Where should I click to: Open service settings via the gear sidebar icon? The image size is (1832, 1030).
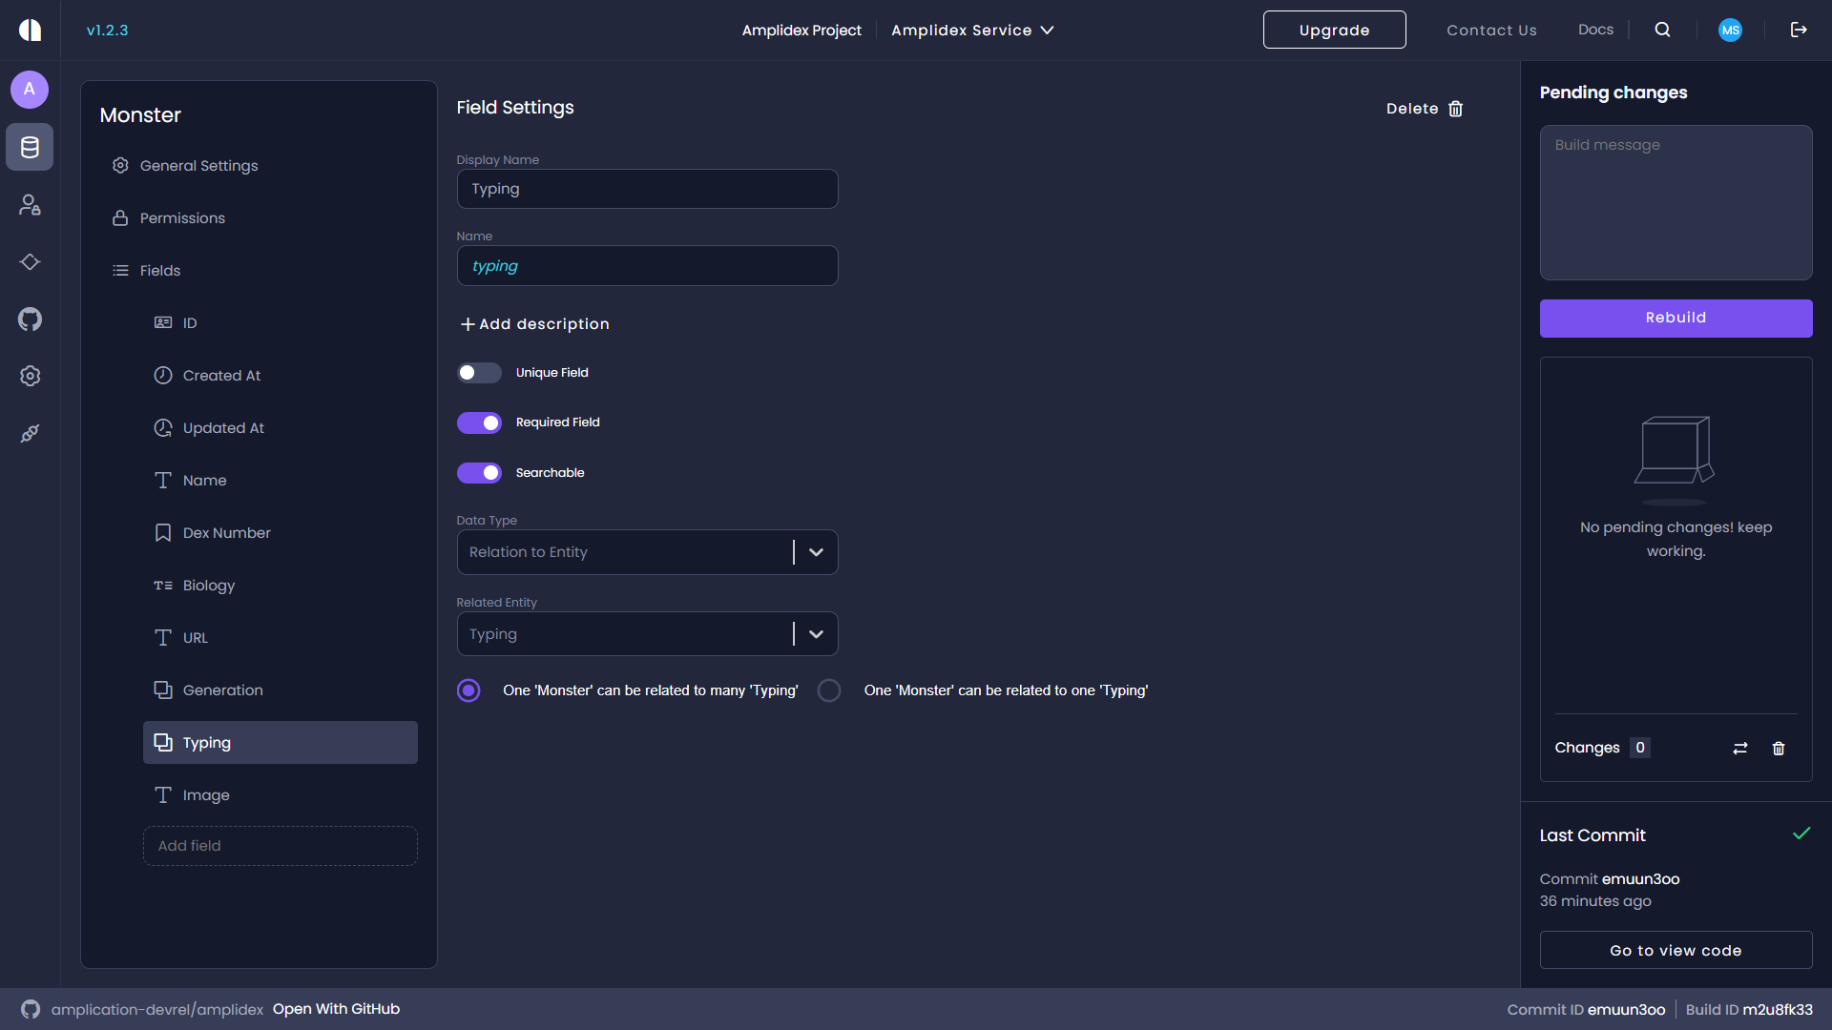pos(29,376)
